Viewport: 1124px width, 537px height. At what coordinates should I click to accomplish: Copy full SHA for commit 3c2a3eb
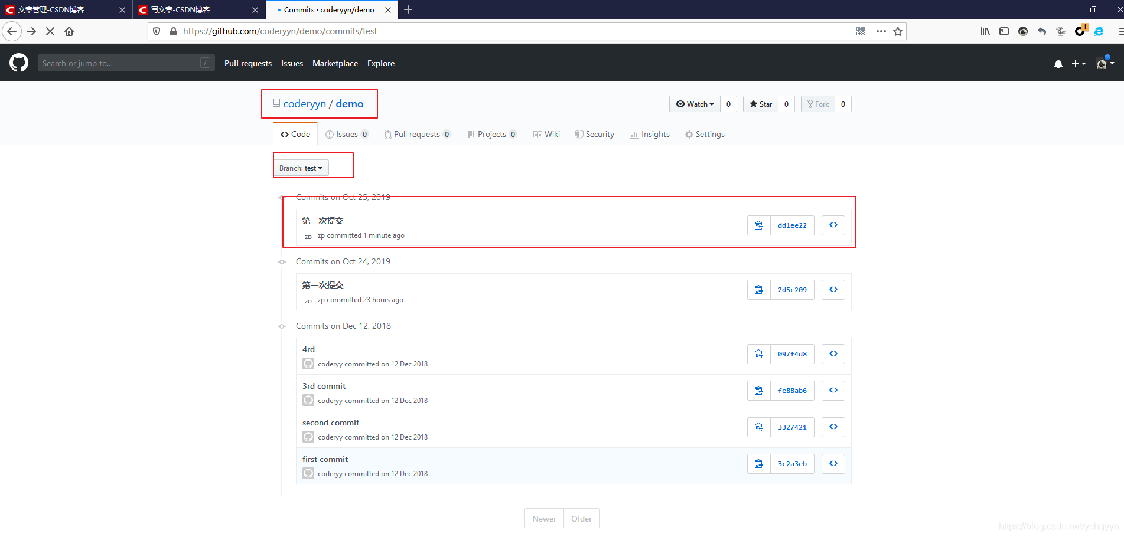point(759,464)
